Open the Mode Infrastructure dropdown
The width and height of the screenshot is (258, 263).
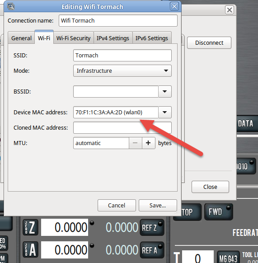(x=122, y=71)
